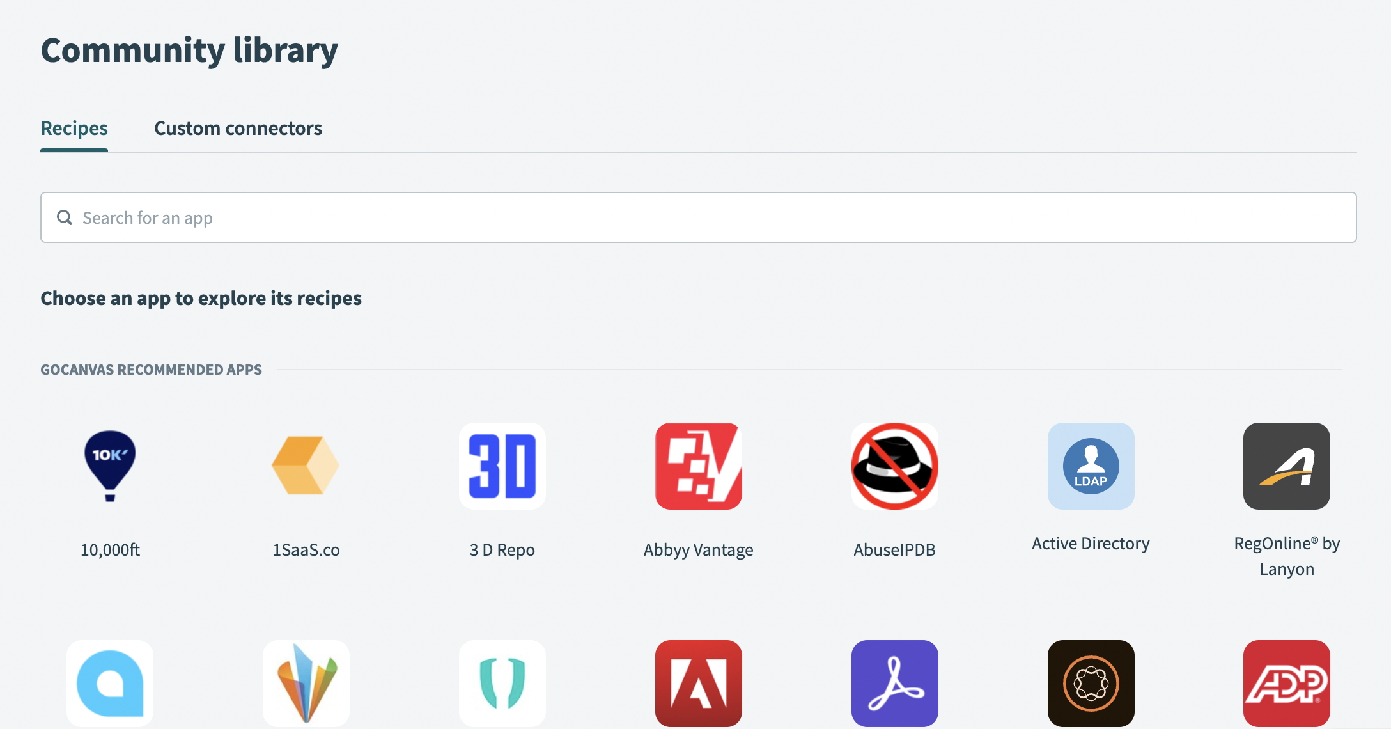Click the Community library title
This screenshot has height=729, width=1391.
tap(189, 51)
